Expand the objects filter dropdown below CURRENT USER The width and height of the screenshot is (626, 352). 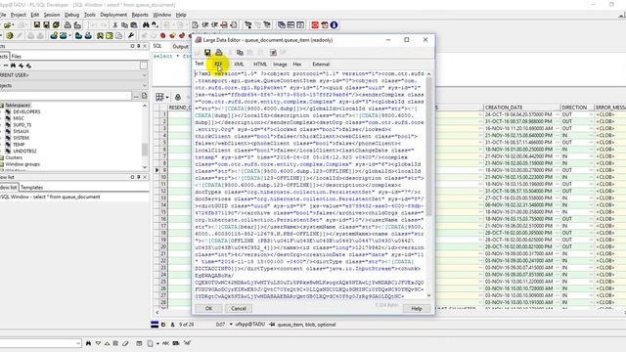pyautogui.click(x=145, y=85)
